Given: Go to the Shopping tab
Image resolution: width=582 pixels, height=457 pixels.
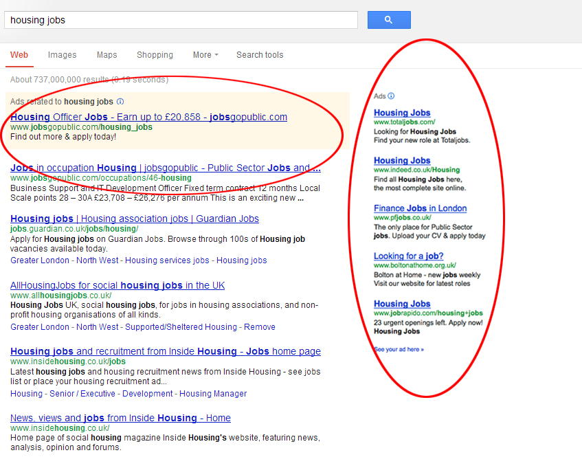Looking at the screenshot, I should tap(155, 55).
